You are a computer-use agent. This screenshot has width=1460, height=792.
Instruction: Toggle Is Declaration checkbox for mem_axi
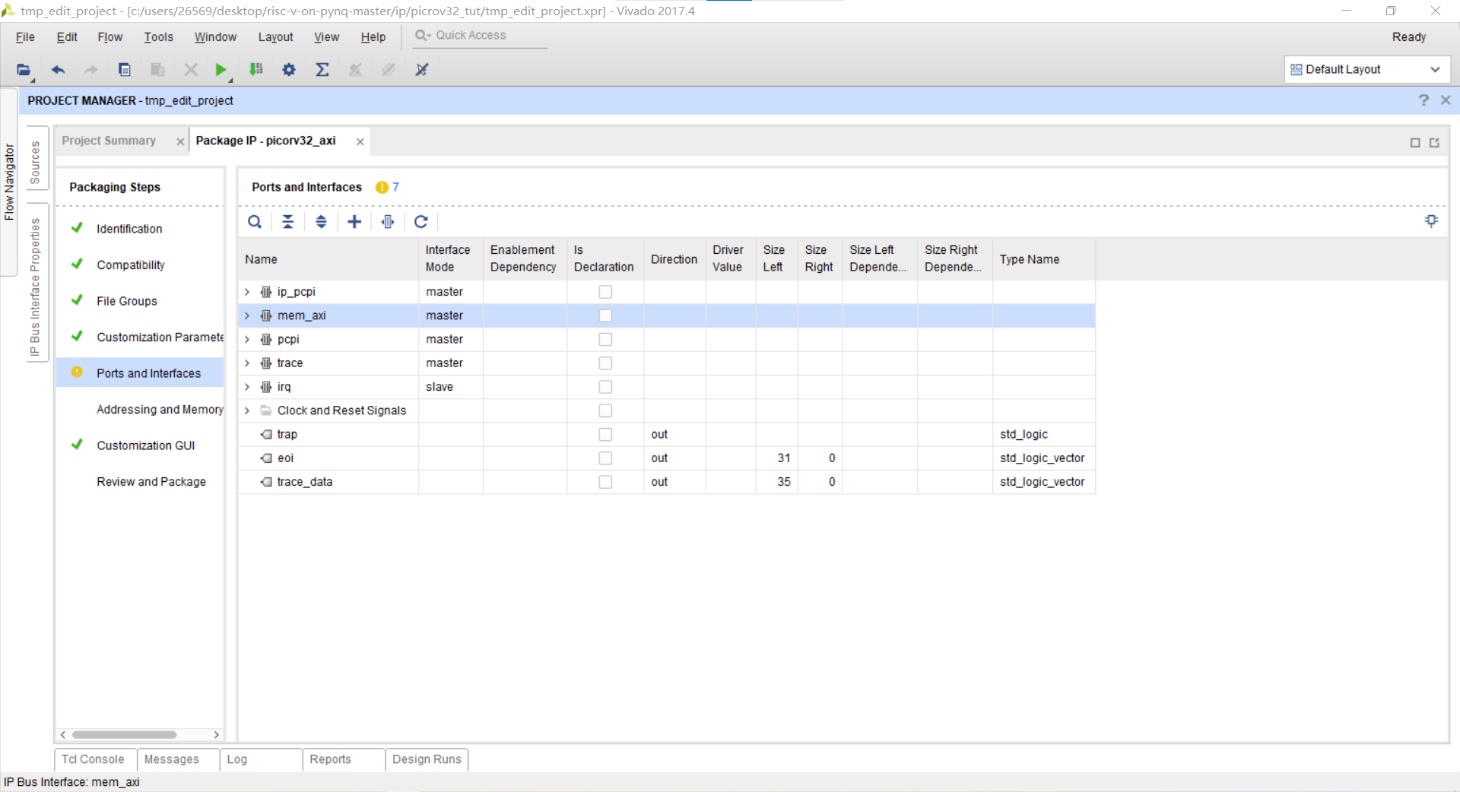(605, 315)
